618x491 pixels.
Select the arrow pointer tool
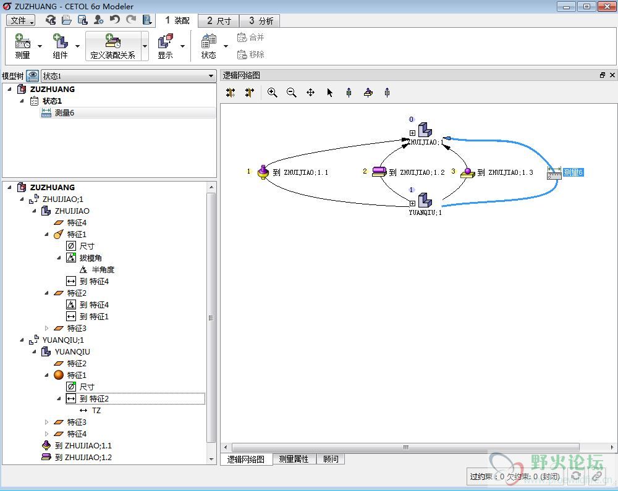tap(330, 93)
